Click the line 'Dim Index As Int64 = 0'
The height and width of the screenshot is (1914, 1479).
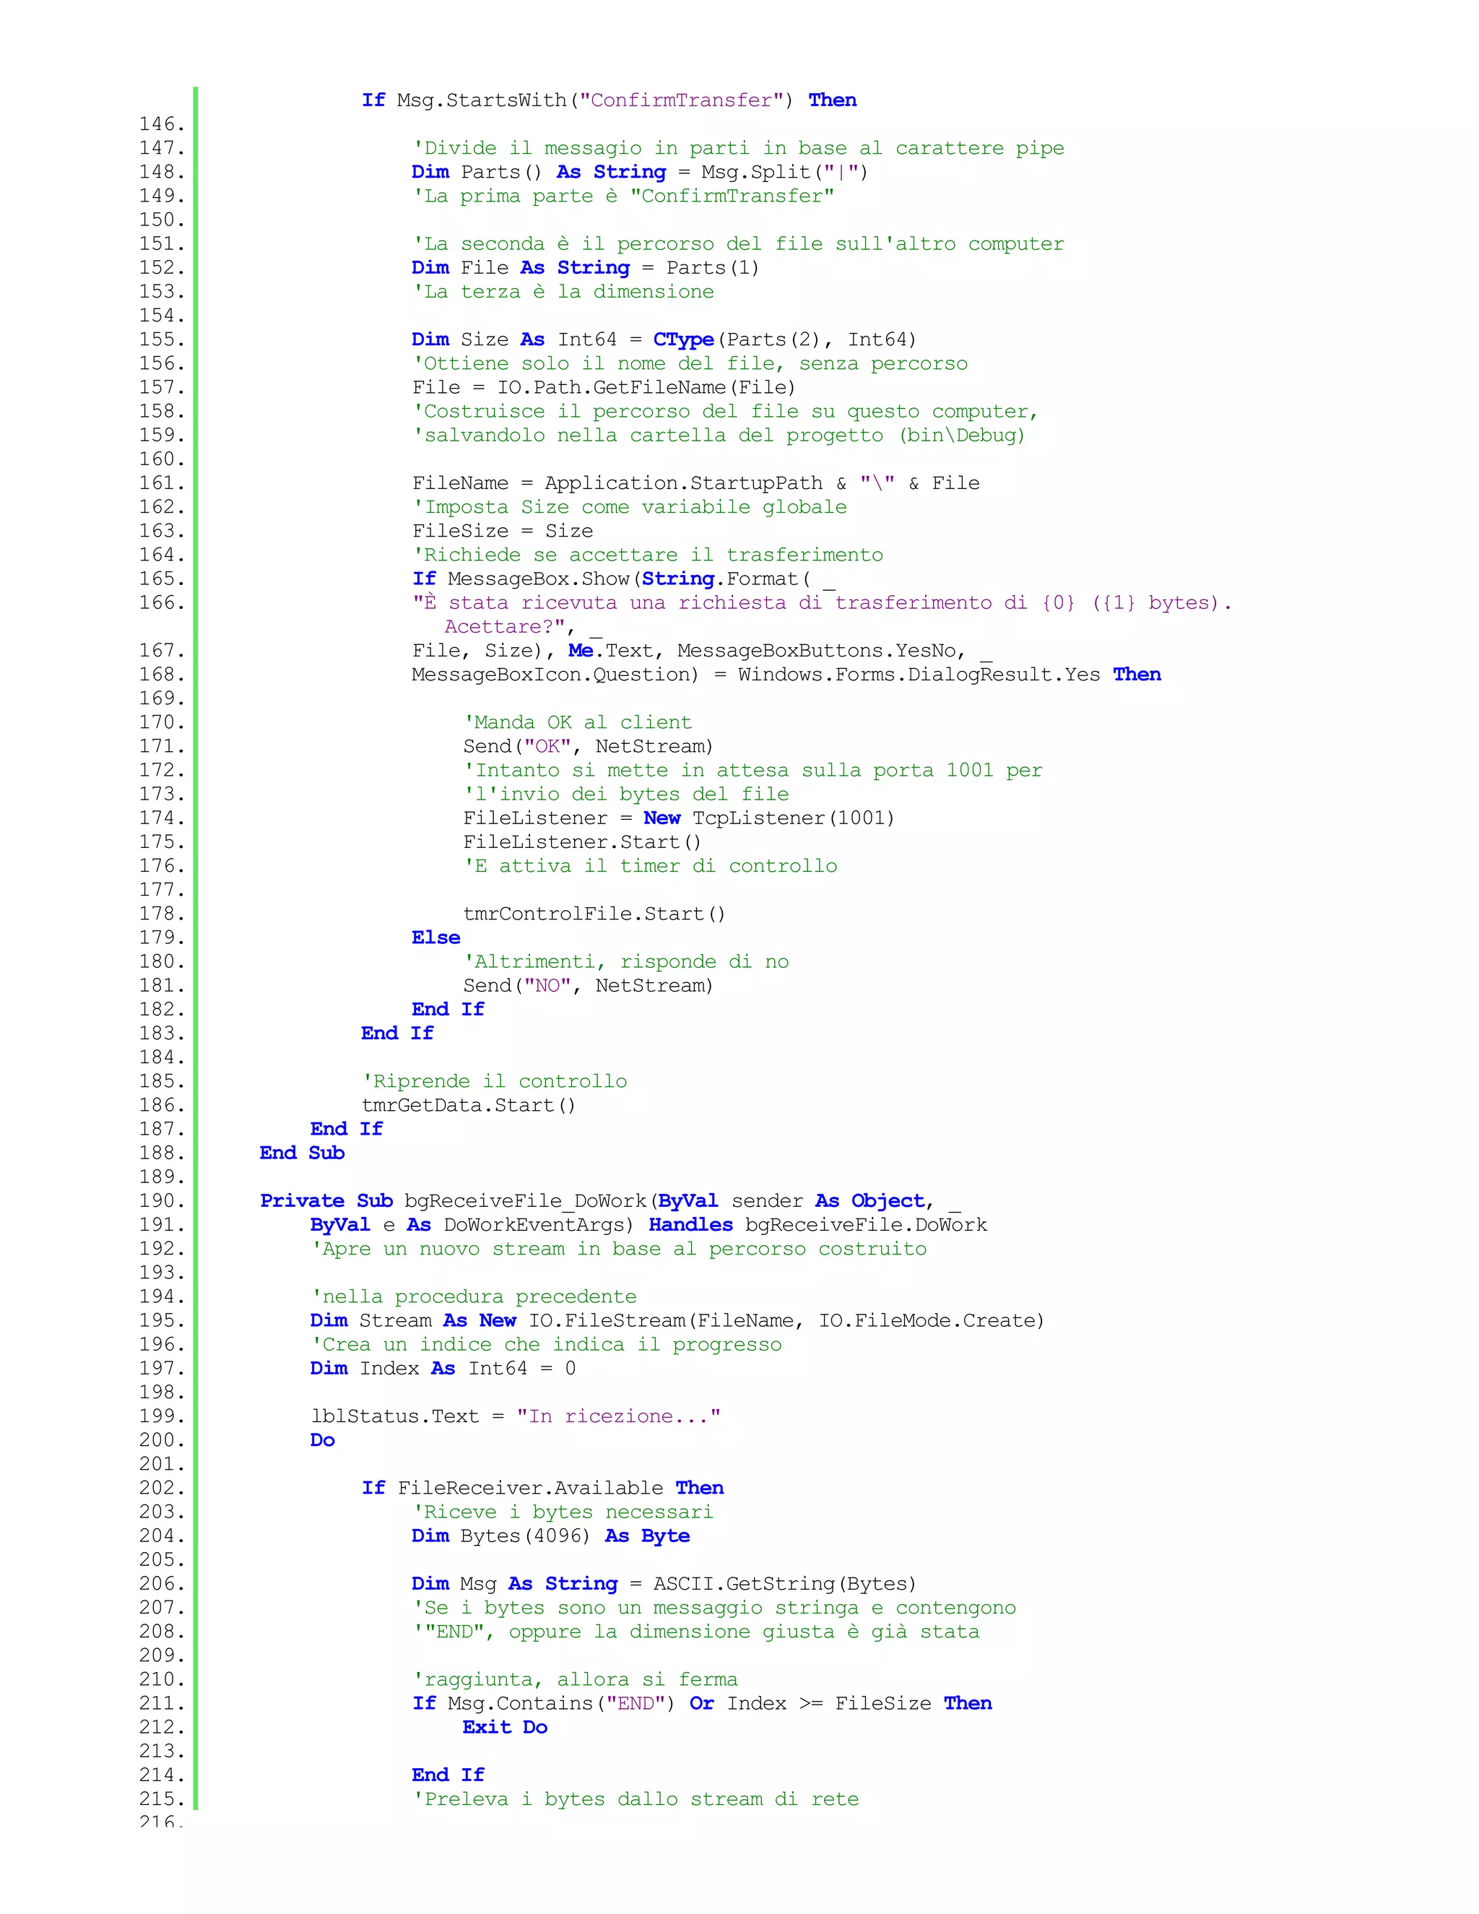443,1369
